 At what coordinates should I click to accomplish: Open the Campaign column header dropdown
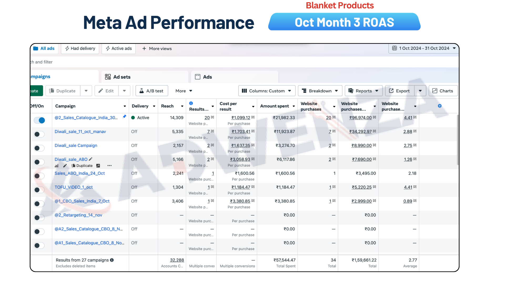click(x=125, y=106)
